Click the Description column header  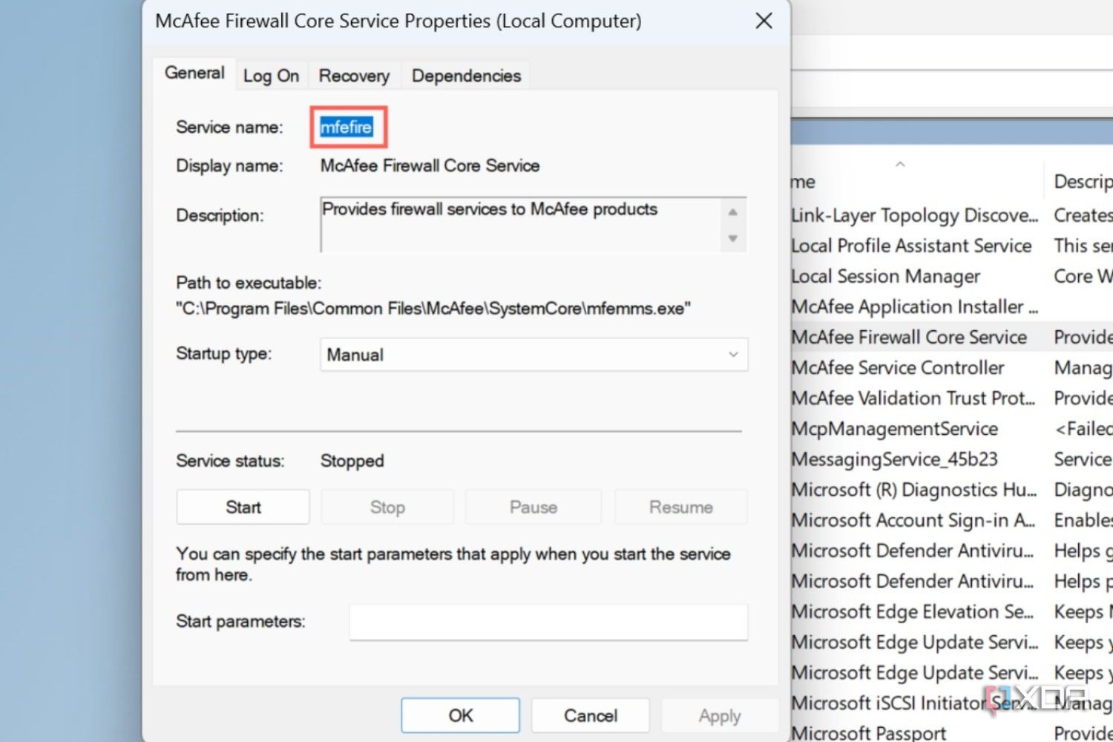click(1082, 181)
